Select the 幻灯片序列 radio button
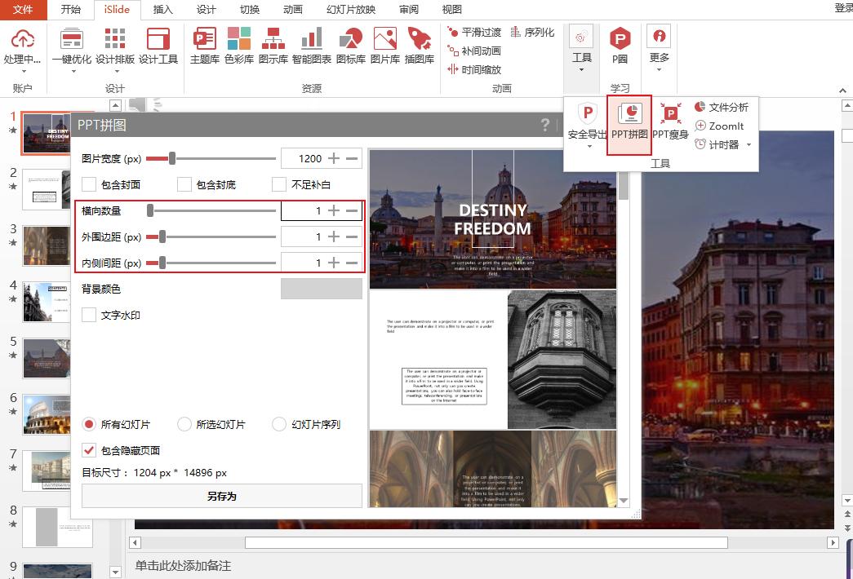 click(x=279, y=424)
